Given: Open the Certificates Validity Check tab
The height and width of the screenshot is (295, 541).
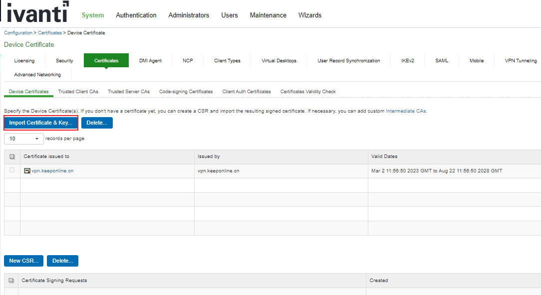Looking at the screenshot, I should coord(307,92).
